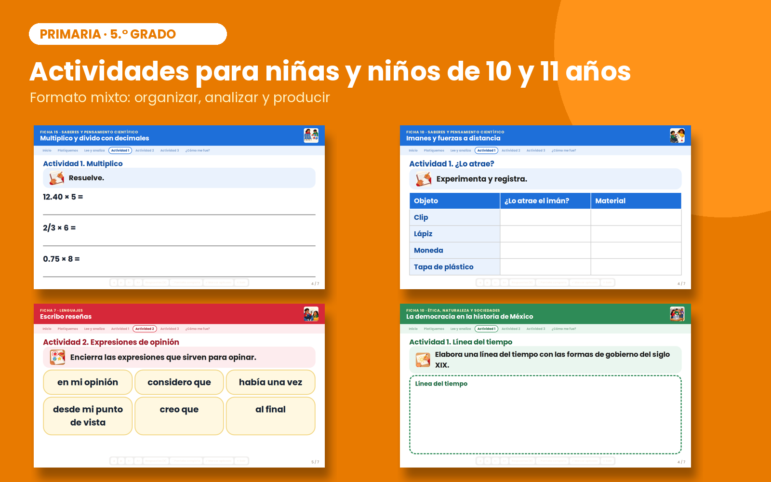Click the illustration icon on the Escribo reseñas header
This screenshot has height=482, width=771.
pos(311,314)
